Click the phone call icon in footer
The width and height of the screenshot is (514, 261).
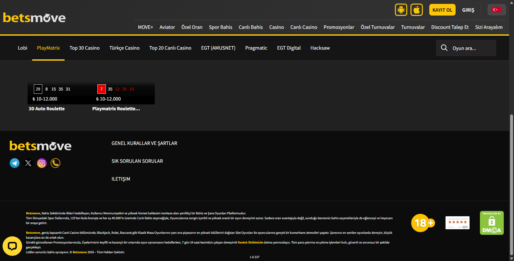click(x=55, y=163)
